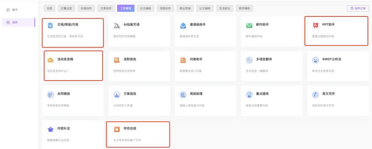
Task: Open 创作记录 history button
Action: pos(358,8)
